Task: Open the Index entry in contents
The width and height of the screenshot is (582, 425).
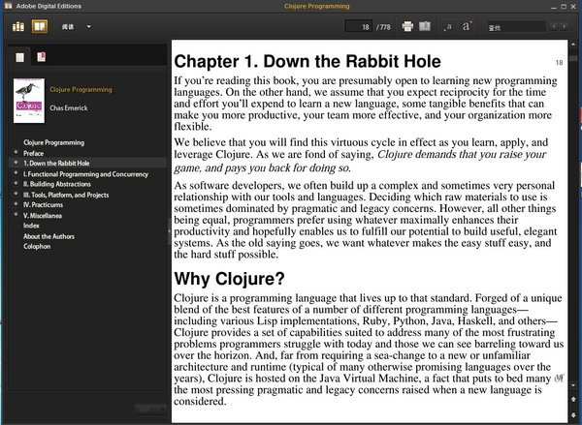Action: pos(31,226)
